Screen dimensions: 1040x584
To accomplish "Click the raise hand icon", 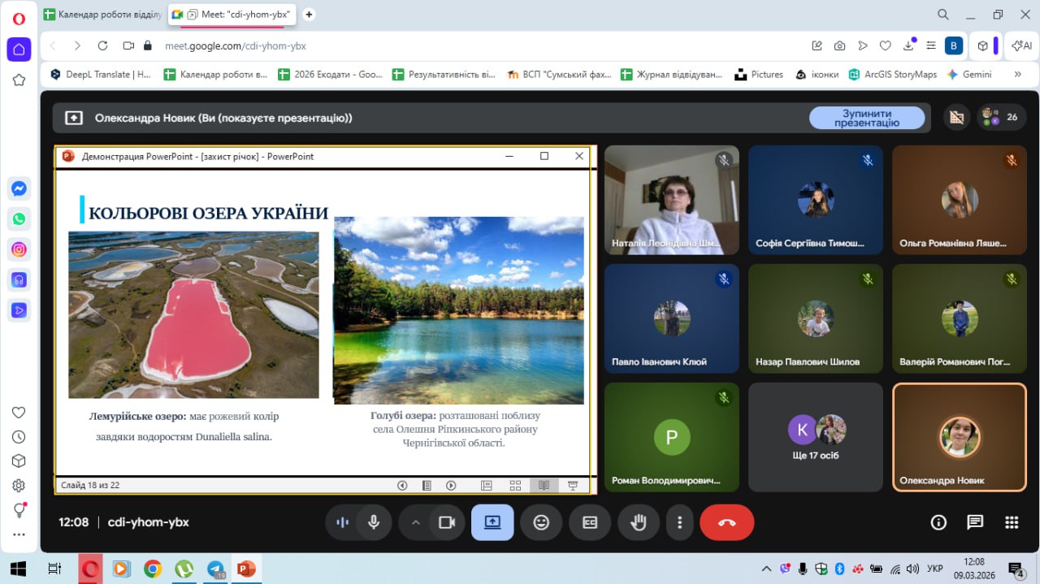I will click(639, 522).
